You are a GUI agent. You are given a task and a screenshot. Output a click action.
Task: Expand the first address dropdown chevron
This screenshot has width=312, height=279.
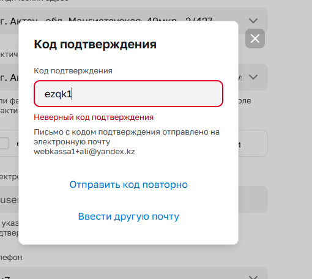click(x=253, y=21)
